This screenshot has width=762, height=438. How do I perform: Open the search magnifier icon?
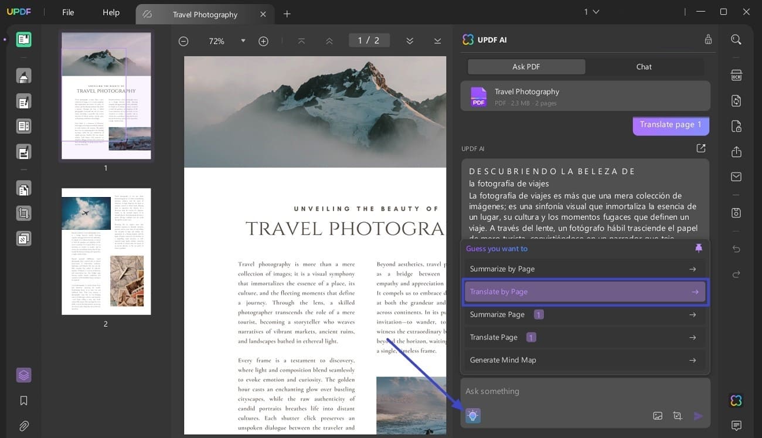pos(736,39)
